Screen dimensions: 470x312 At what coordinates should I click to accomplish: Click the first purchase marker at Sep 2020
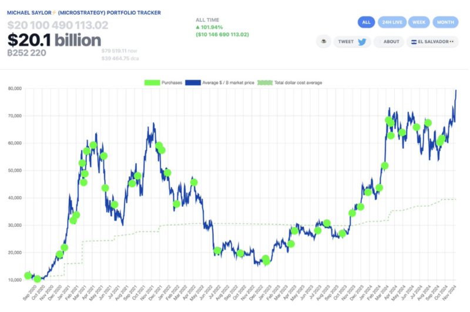pyautogui.click(x=28, y=276)
